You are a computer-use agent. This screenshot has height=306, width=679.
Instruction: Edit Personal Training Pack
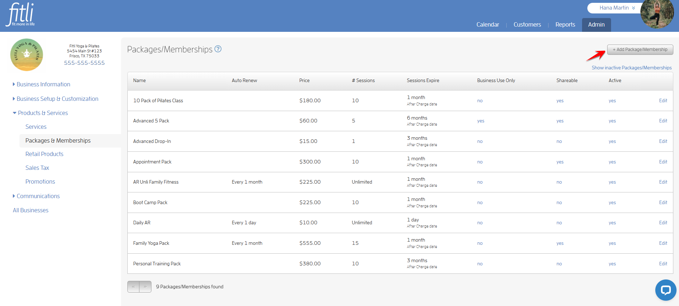pos(663,264)
